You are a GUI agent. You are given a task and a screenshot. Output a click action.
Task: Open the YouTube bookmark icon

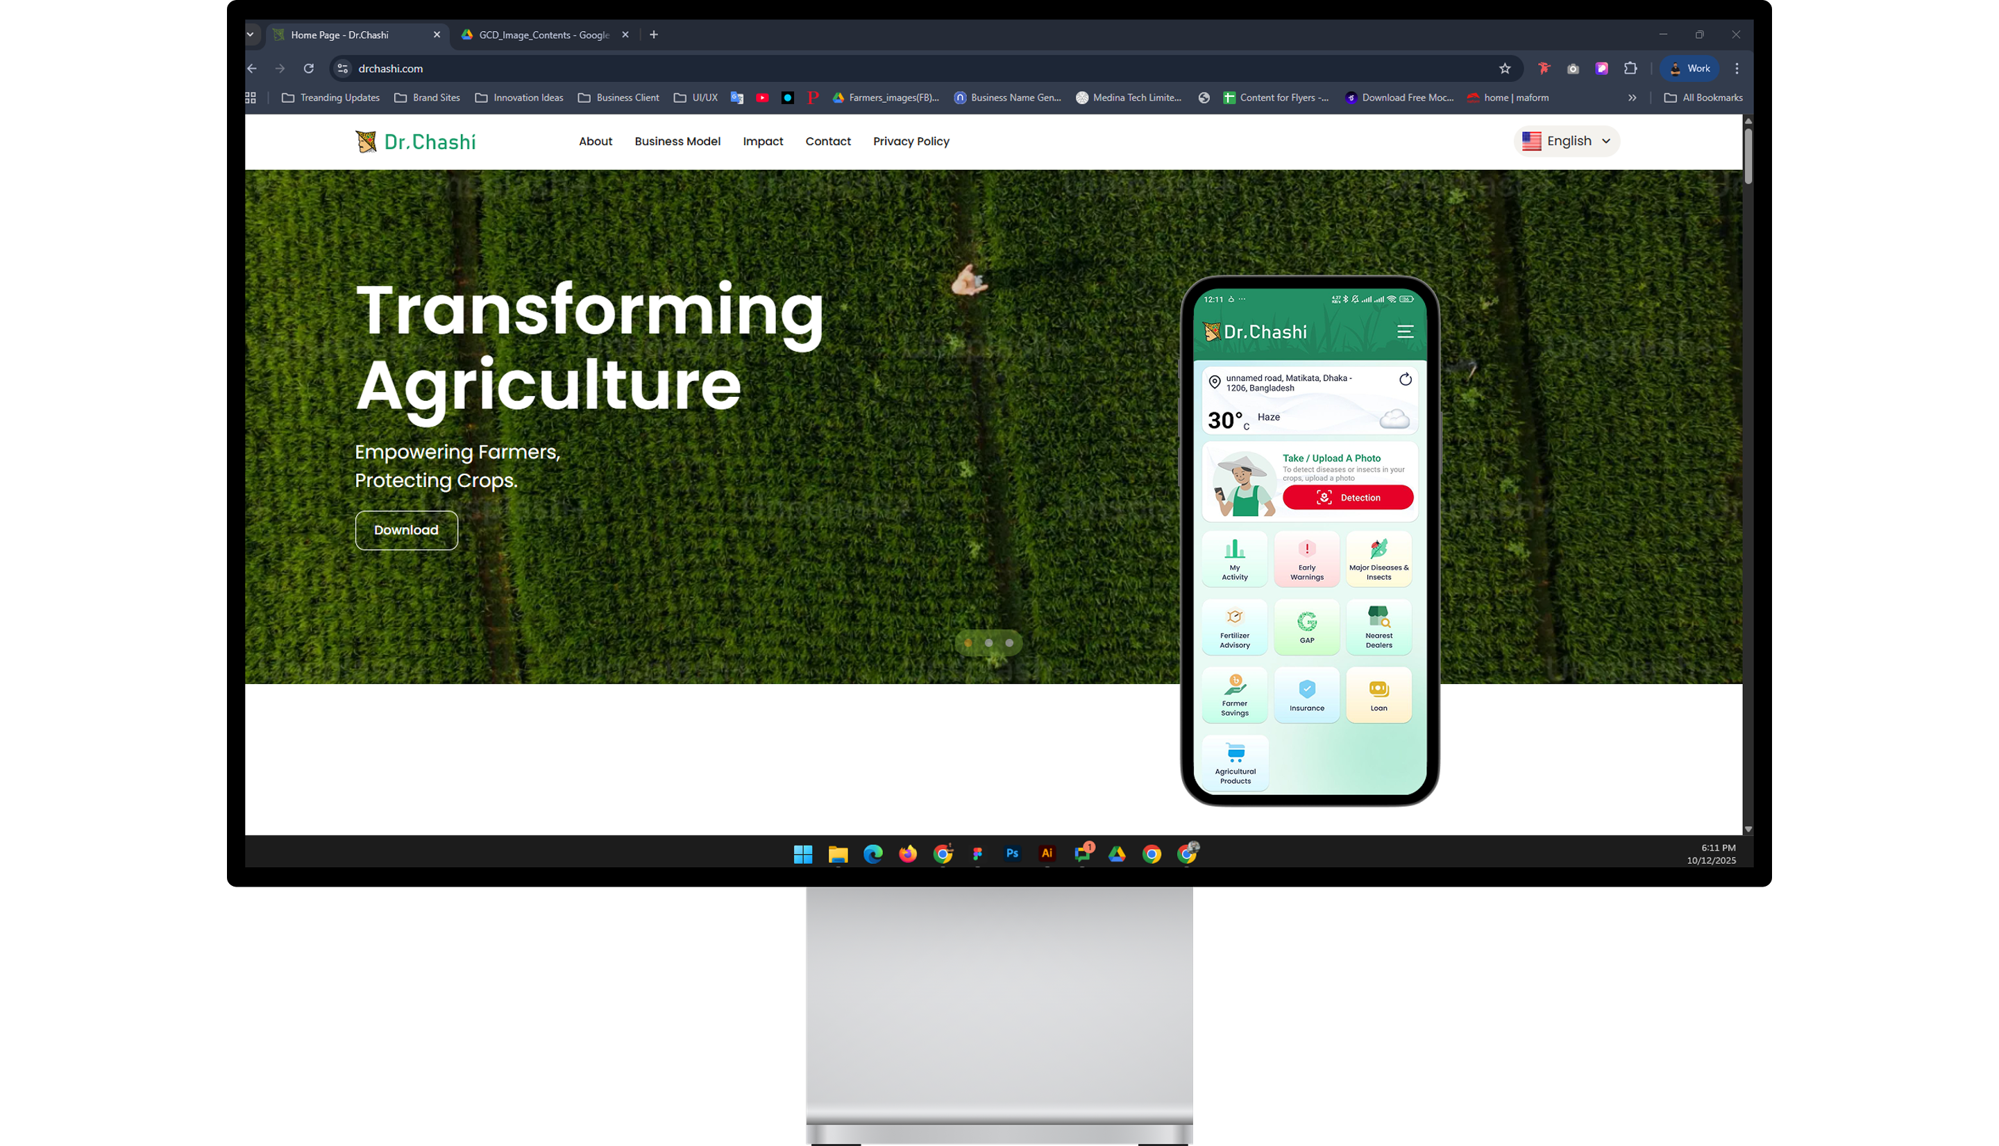762,98
